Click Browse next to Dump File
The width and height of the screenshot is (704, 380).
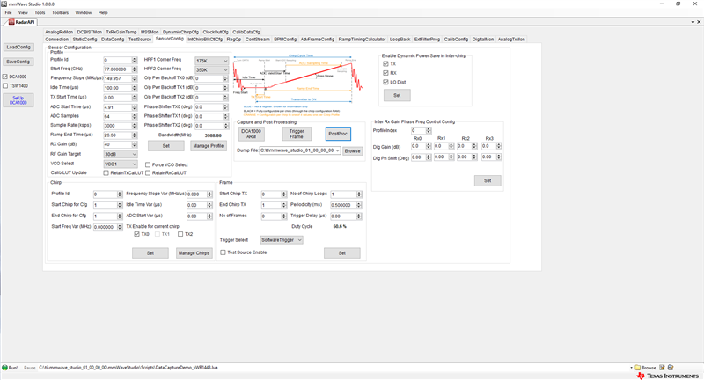(353, 151)
